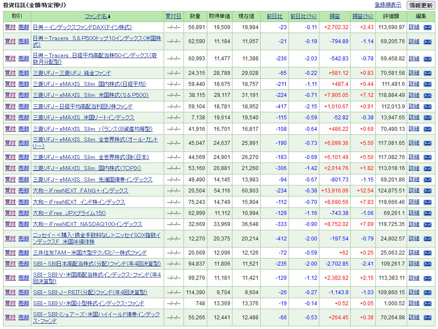
Task: Open 詳細 for iFreeNEXT FANG+インデックス
Action: 414,190
